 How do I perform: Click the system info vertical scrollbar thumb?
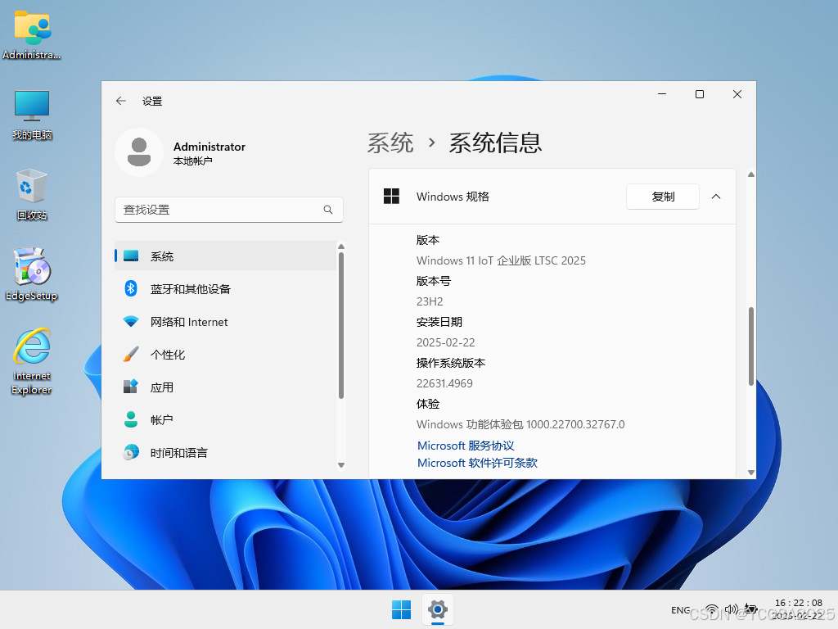(x=751, y=346)
